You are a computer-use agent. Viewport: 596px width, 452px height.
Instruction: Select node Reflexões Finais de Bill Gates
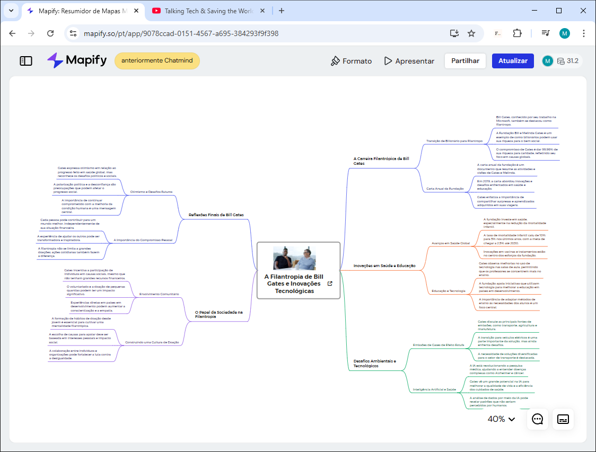click(216, 215)
